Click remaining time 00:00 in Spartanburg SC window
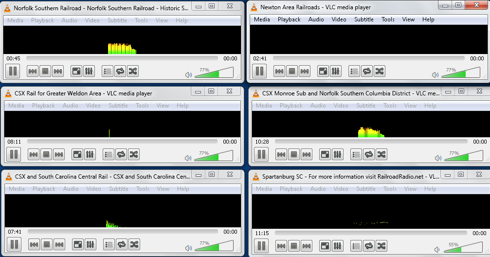 479,233
